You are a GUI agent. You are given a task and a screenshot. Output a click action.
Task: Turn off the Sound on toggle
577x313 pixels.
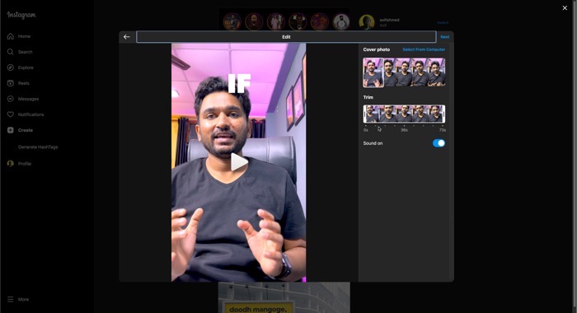(x=439, y=143)
